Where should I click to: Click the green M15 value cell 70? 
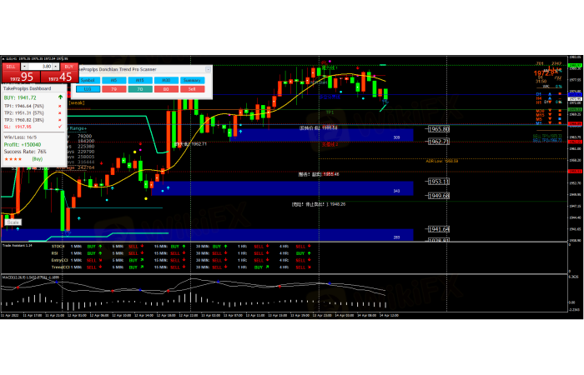139,87
